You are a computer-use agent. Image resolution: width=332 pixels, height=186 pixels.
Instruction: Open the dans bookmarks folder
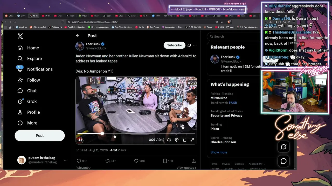click(230, 27)
